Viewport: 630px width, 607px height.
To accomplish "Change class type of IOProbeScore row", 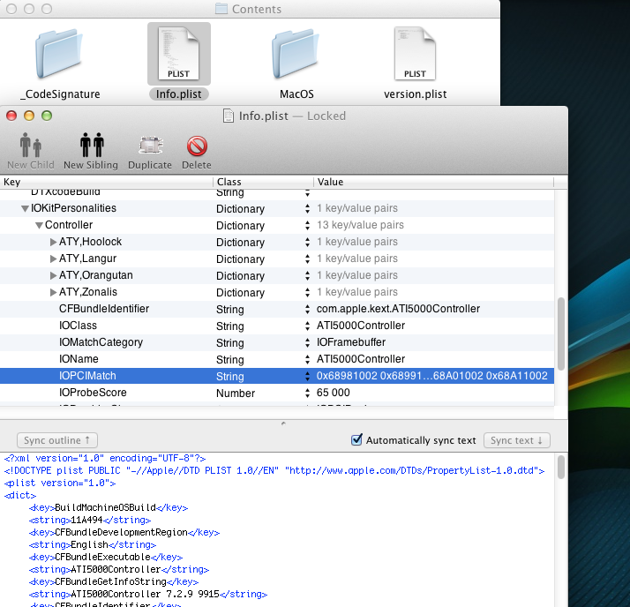I will [x=307, y=393].
